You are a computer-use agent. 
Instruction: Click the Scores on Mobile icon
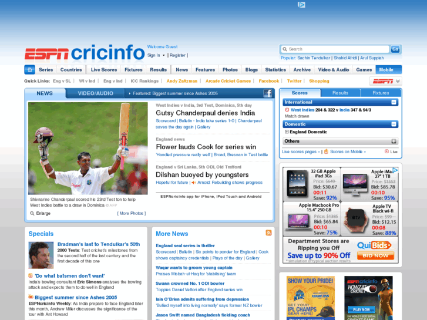(326, 151)
